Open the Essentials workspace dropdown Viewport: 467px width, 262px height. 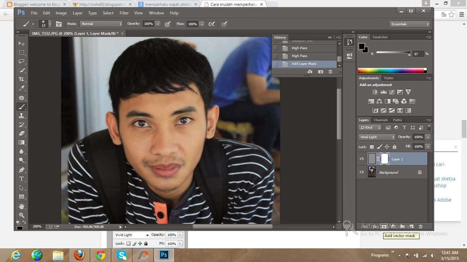tap(410, 24)
